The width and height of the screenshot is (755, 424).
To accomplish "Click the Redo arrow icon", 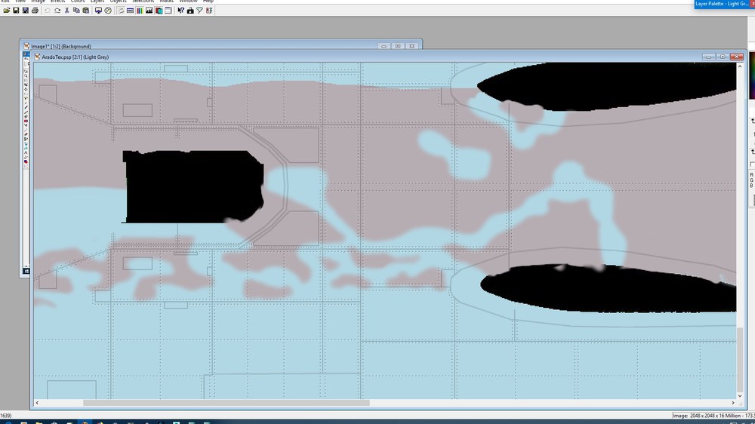I will [57, 11].
